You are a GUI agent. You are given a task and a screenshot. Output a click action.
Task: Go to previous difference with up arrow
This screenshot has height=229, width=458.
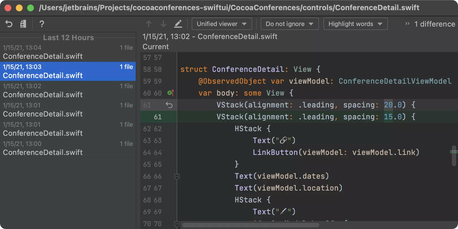(149, 24)
